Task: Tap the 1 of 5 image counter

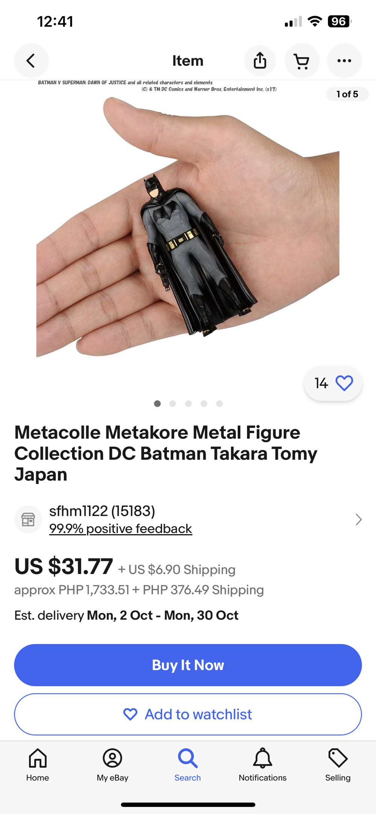Action: click(x=347, y=94)
